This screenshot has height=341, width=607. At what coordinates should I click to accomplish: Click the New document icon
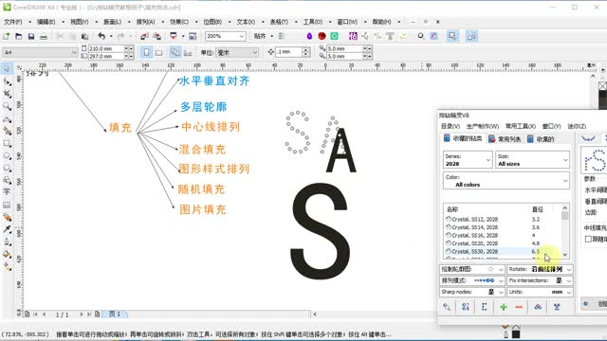[7, 36]
